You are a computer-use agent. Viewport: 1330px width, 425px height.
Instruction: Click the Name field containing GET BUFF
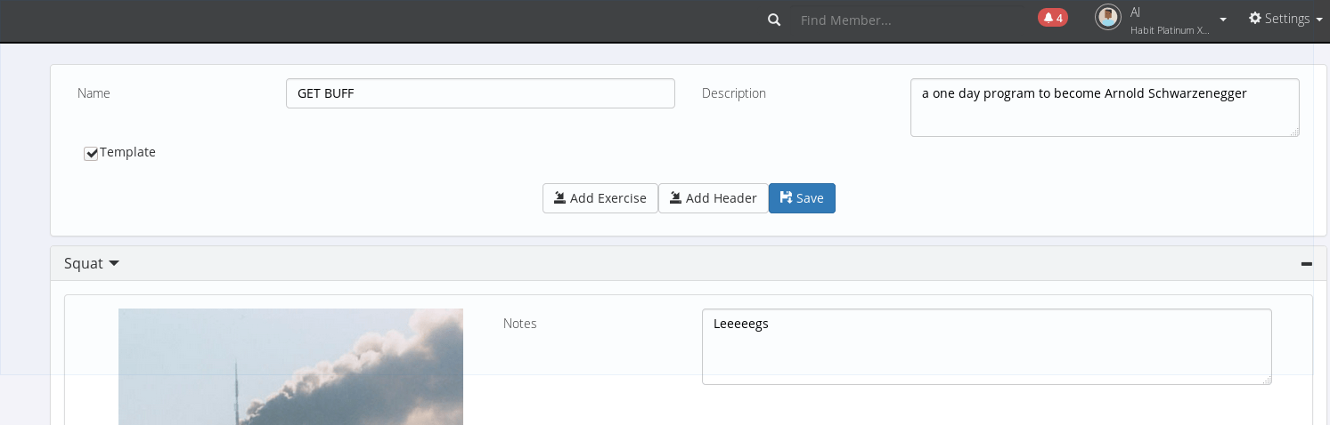480,93
